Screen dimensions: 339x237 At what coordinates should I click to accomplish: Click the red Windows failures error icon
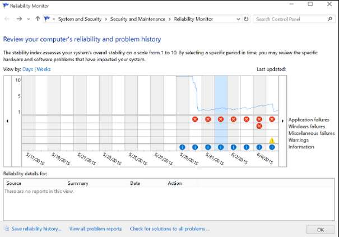(x=259, y=126)
